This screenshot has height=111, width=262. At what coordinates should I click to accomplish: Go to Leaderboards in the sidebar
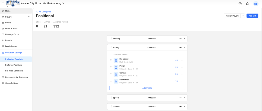[x=11, y=46]
